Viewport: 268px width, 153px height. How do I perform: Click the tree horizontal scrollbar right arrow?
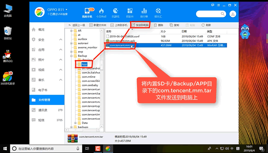pyautogui.click(x=98, y=130)
